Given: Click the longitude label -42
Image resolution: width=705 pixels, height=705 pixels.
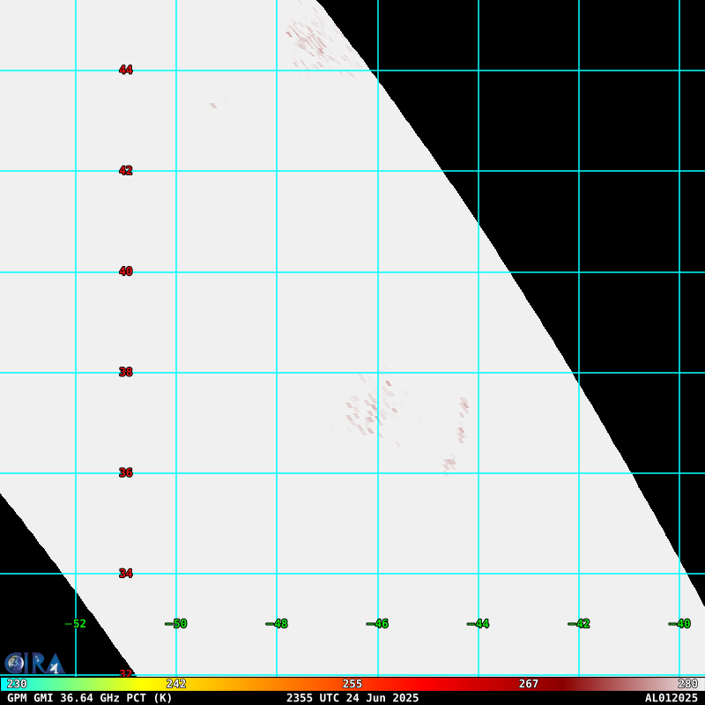Looking at the screenshot, I should pyautogui.click(x=579, y=624).
